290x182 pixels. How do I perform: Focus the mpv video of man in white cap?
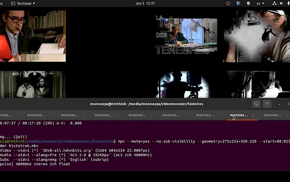(257, 36)
